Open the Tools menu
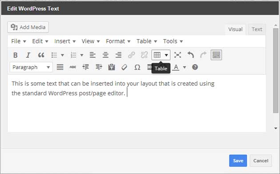Image resolution: width=280 pixels, height=174 pixels. (x=173, y=41)
